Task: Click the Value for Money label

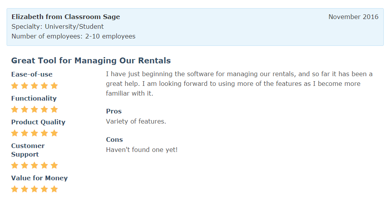Action: pos(39,178)
